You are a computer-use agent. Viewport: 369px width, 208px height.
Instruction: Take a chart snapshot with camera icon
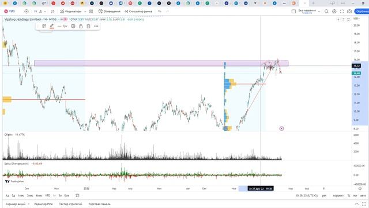click(349, 12)
